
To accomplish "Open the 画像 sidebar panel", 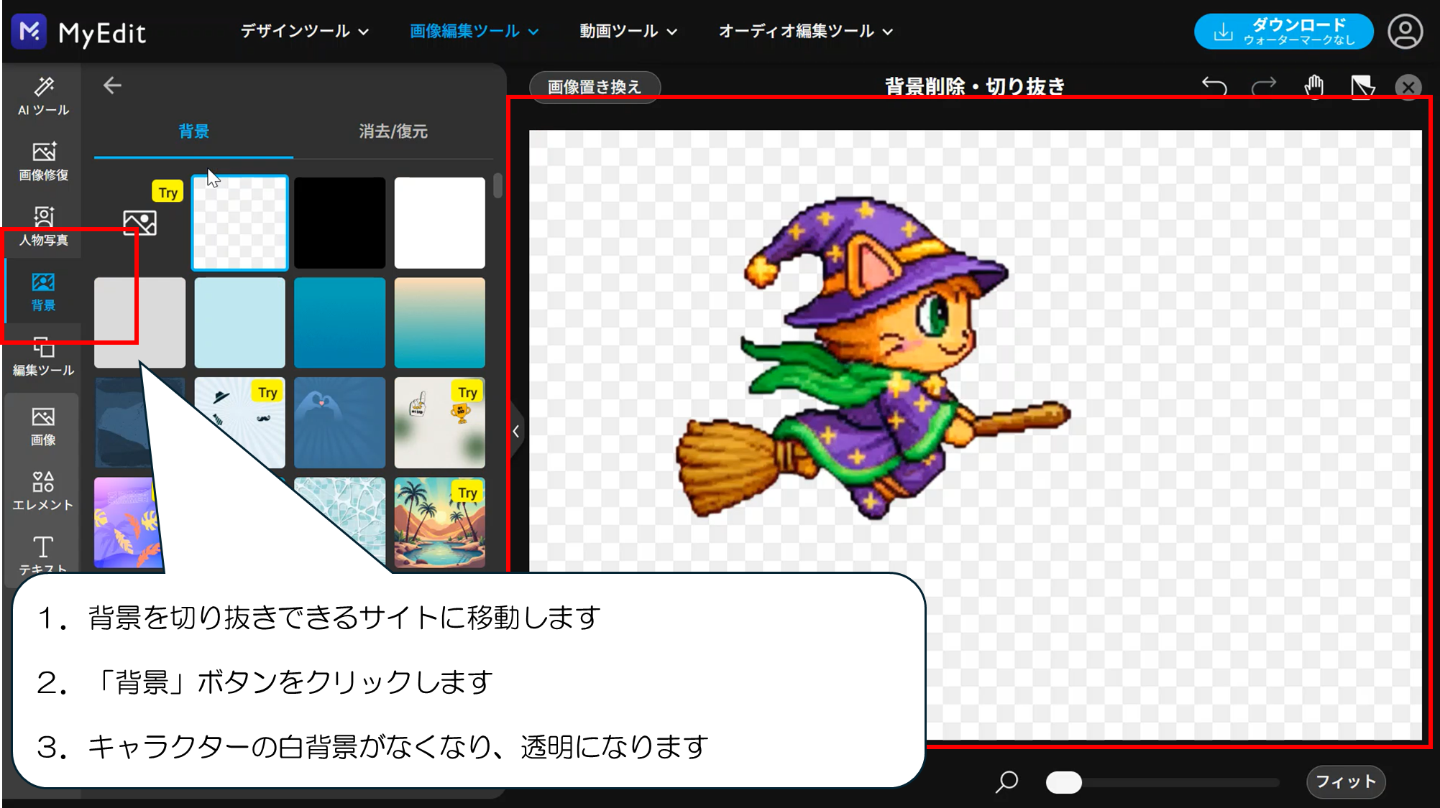I will [x=43, y=426].
